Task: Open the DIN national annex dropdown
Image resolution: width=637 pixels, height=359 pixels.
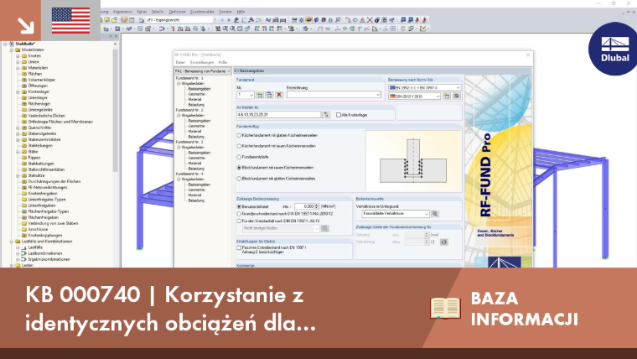Action: click(x=414, y=96)
